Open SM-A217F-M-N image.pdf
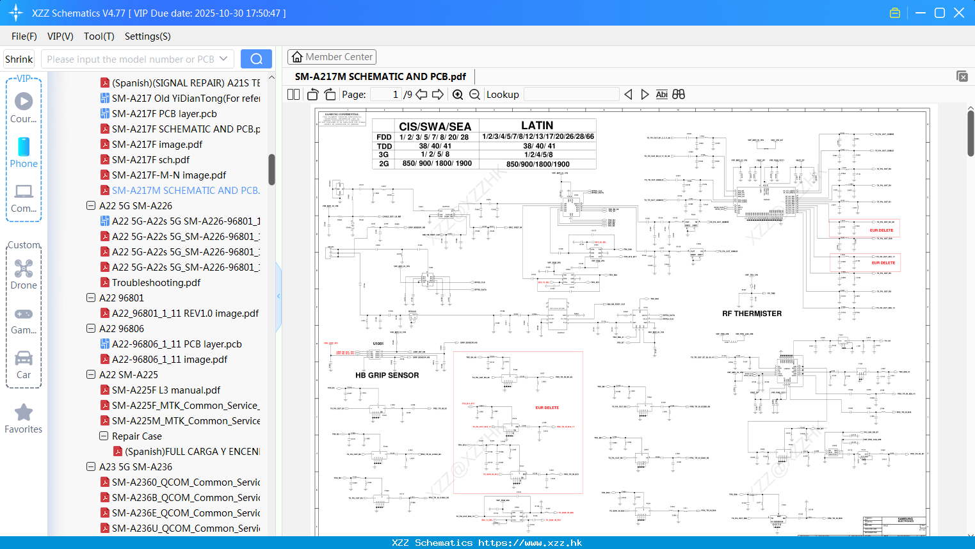Viewport: 975px width, 549px height. tap(163, 175)
